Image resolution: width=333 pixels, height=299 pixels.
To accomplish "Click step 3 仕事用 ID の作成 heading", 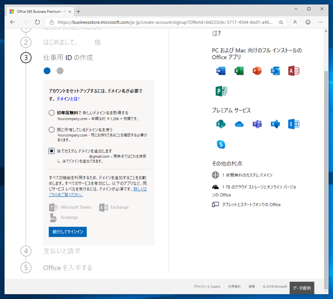I will click(68, 57).
